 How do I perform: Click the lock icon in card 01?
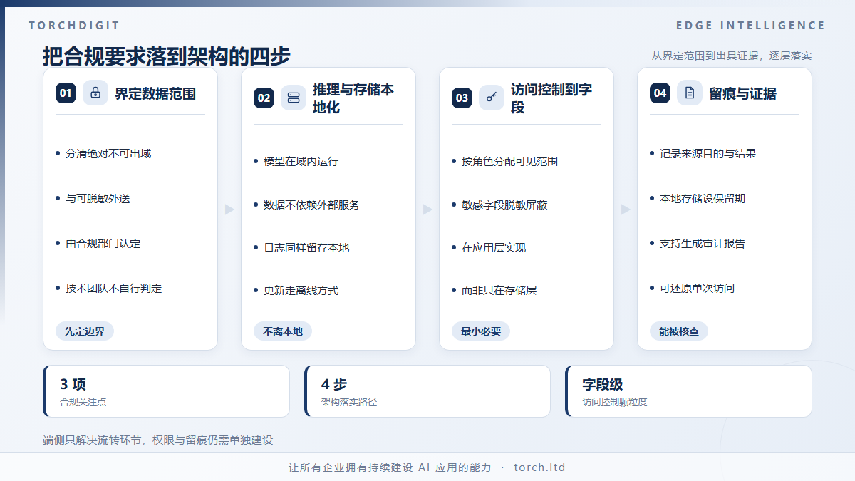[95, 93]
